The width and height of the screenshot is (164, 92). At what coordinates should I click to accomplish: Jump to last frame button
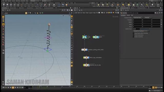[22, 87]
